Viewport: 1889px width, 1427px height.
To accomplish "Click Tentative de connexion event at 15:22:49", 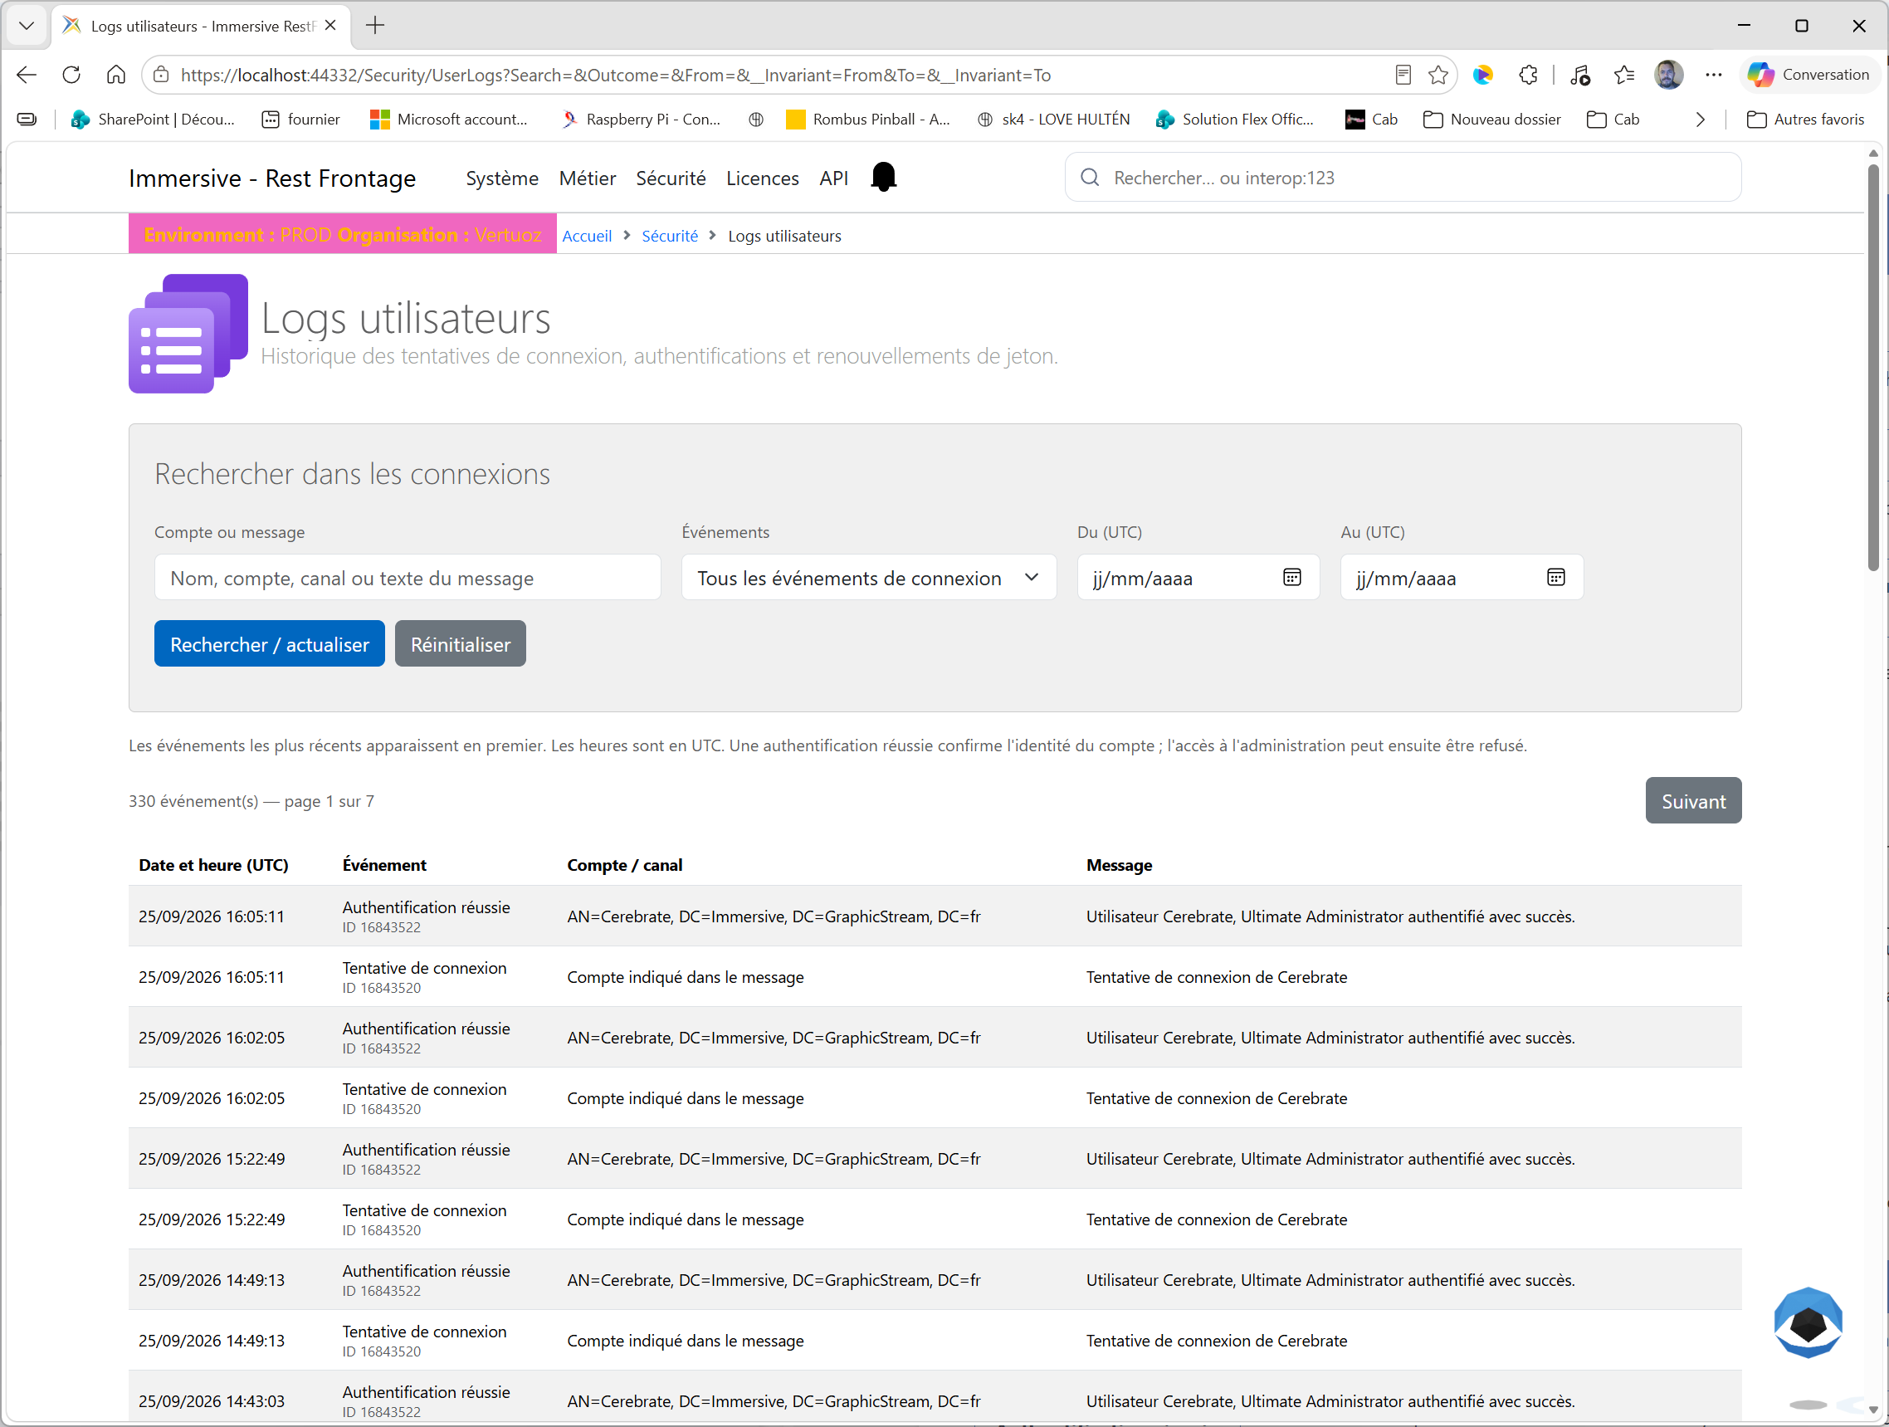I will pyautogui.click(x=424, y=1210).
